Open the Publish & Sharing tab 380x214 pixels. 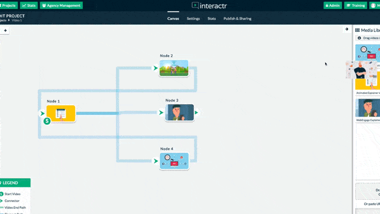(237, 19)
